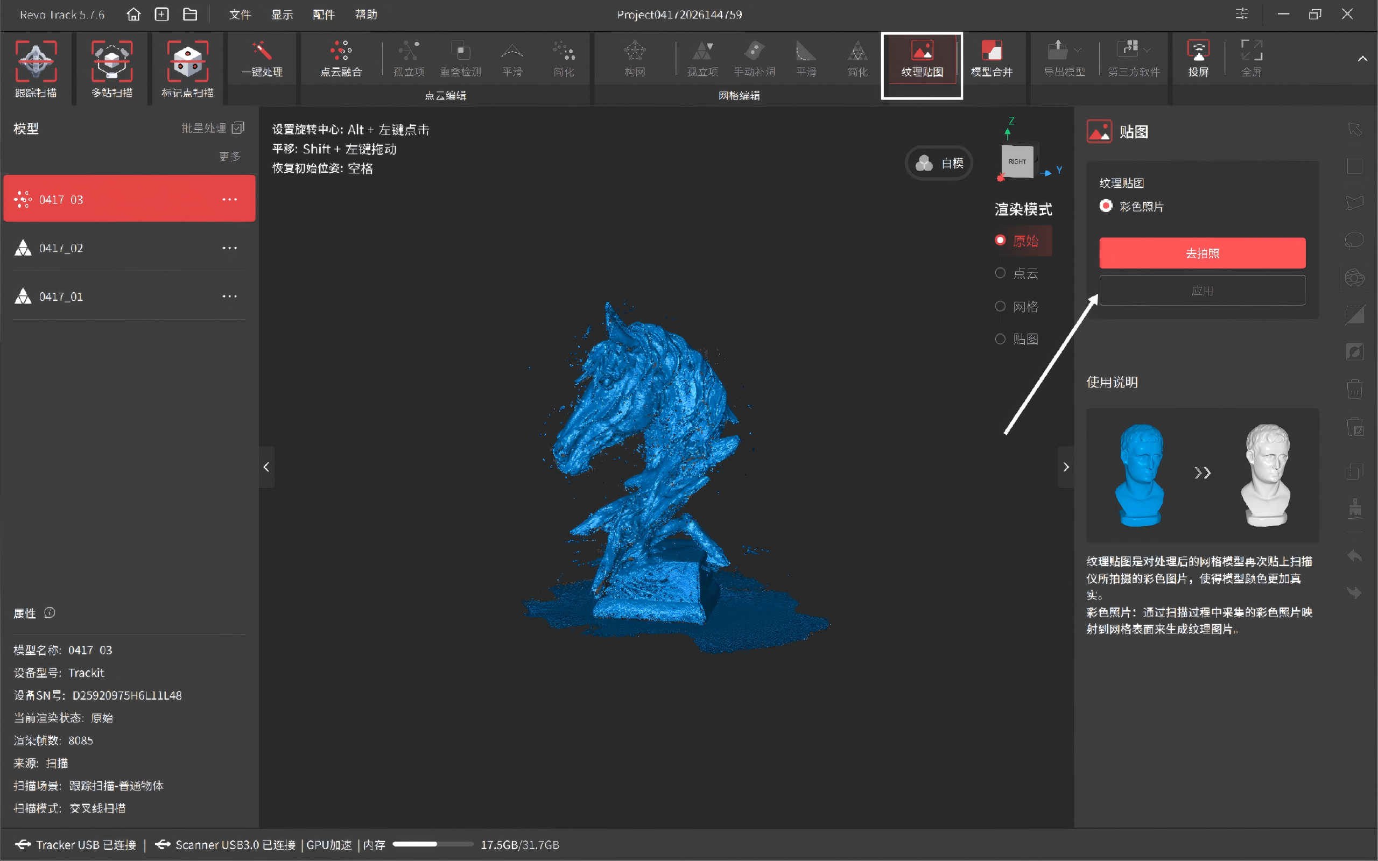Toggle the 批量处理 checkbox

tap(238, 128)
